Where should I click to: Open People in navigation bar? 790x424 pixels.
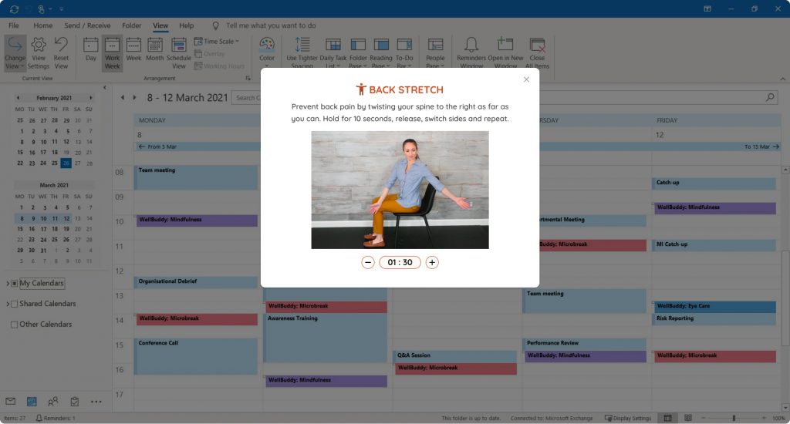coord(53,402)
